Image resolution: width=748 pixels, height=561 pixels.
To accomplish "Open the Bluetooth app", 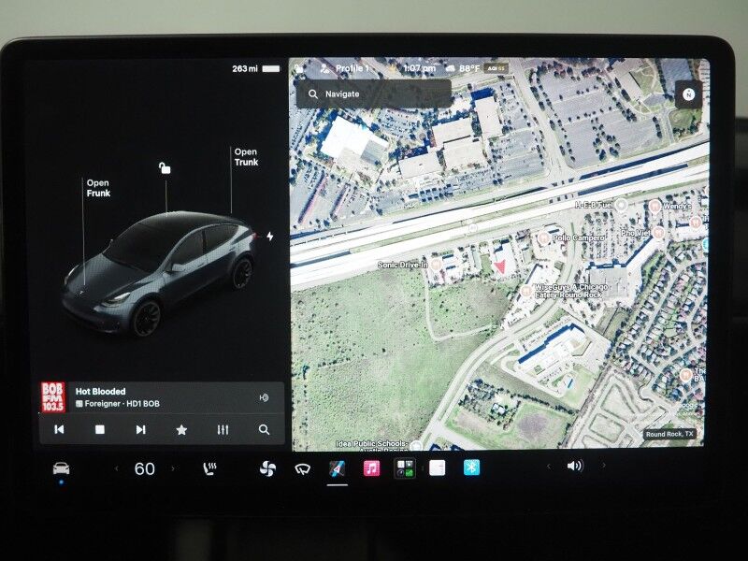I will [471, 468].
